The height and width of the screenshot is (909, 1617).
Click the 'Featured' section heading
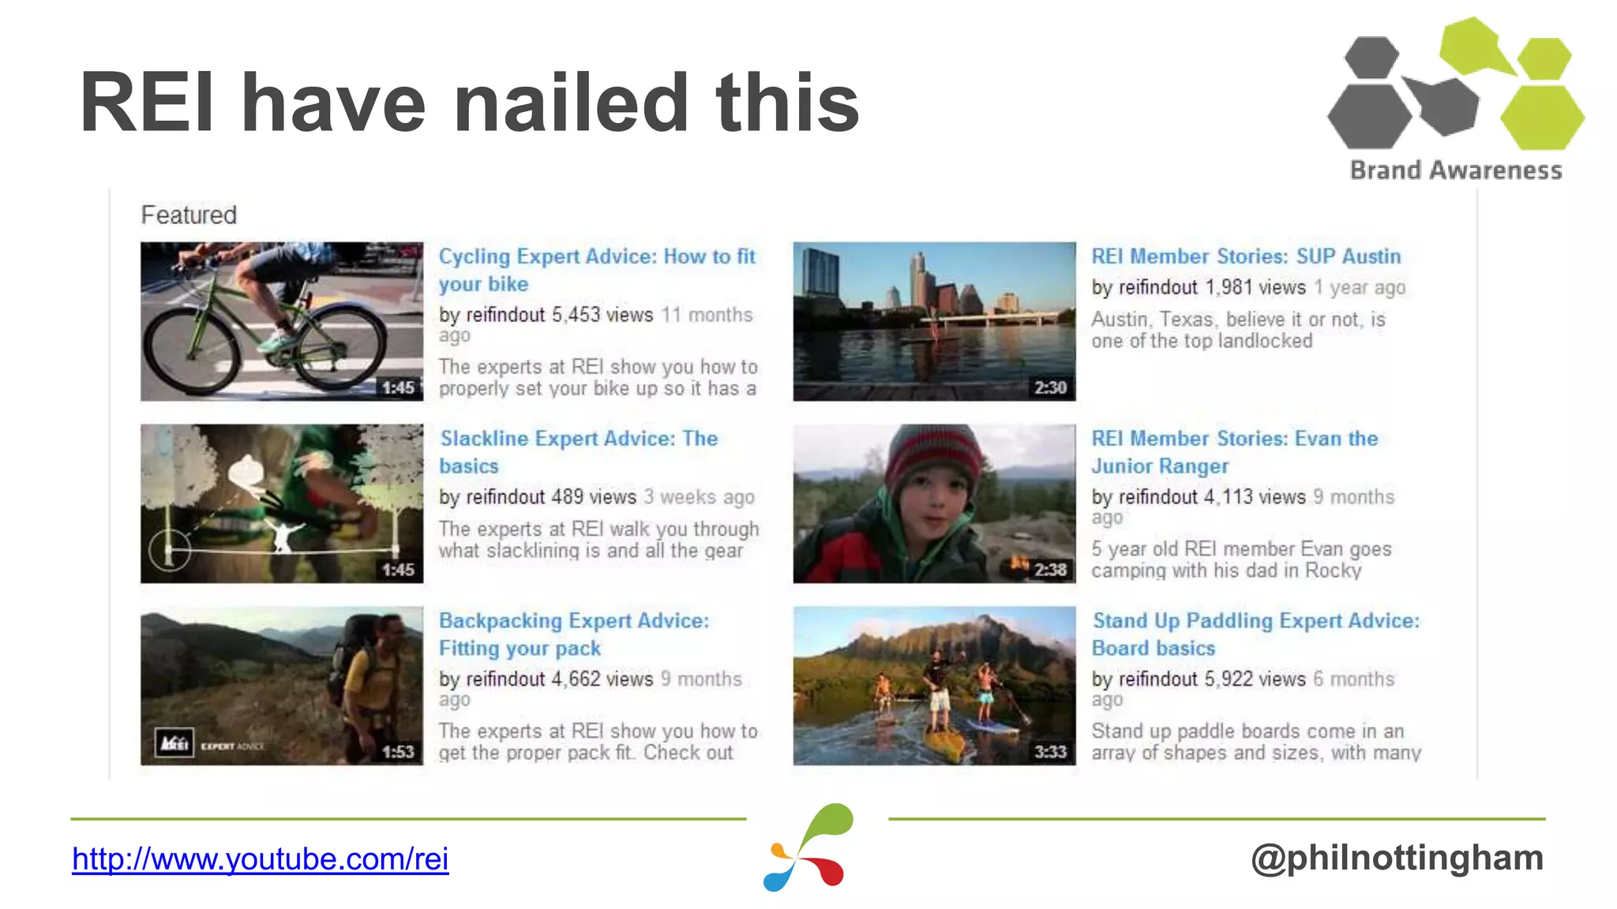(189, 215)
